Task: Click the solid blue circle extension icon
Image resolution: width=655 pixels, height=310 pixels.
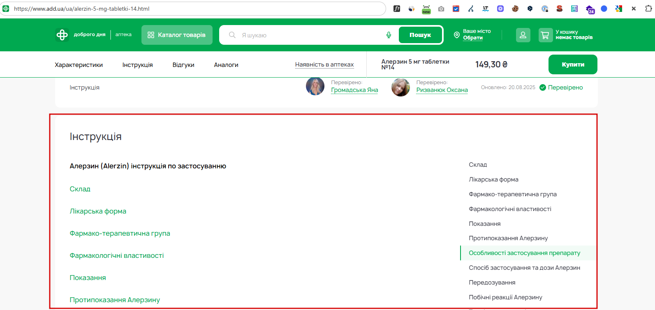Action: [604, 9]
